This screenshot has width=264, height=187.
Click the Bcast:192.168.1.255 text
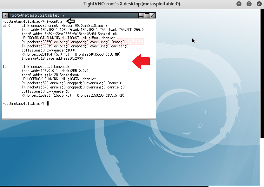[x=87, y=30]
